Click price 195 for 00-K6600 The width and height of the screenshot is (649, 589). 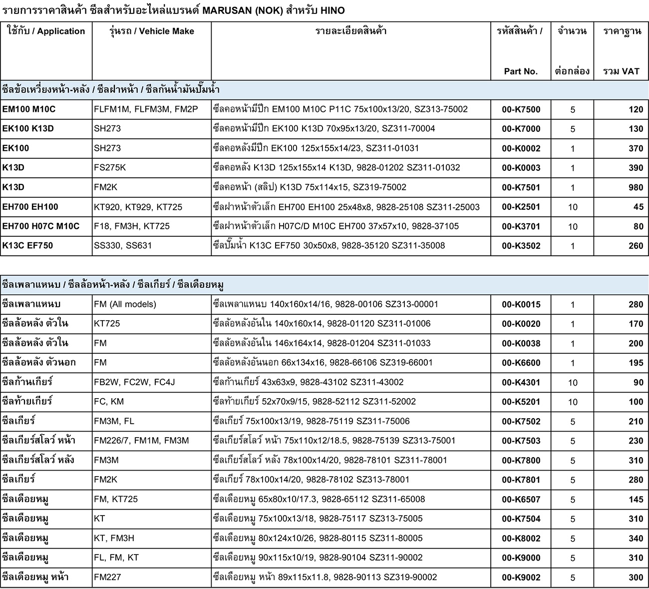coord(636,363)
